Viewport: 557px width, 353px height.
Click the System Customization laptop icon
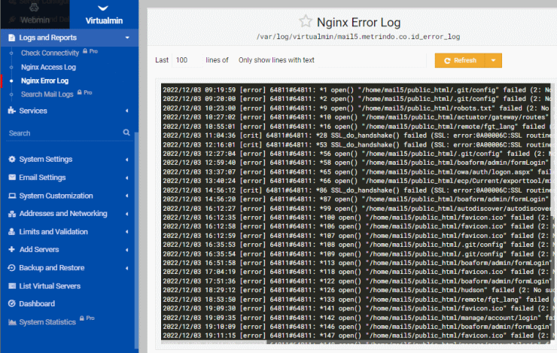[12, 196]
